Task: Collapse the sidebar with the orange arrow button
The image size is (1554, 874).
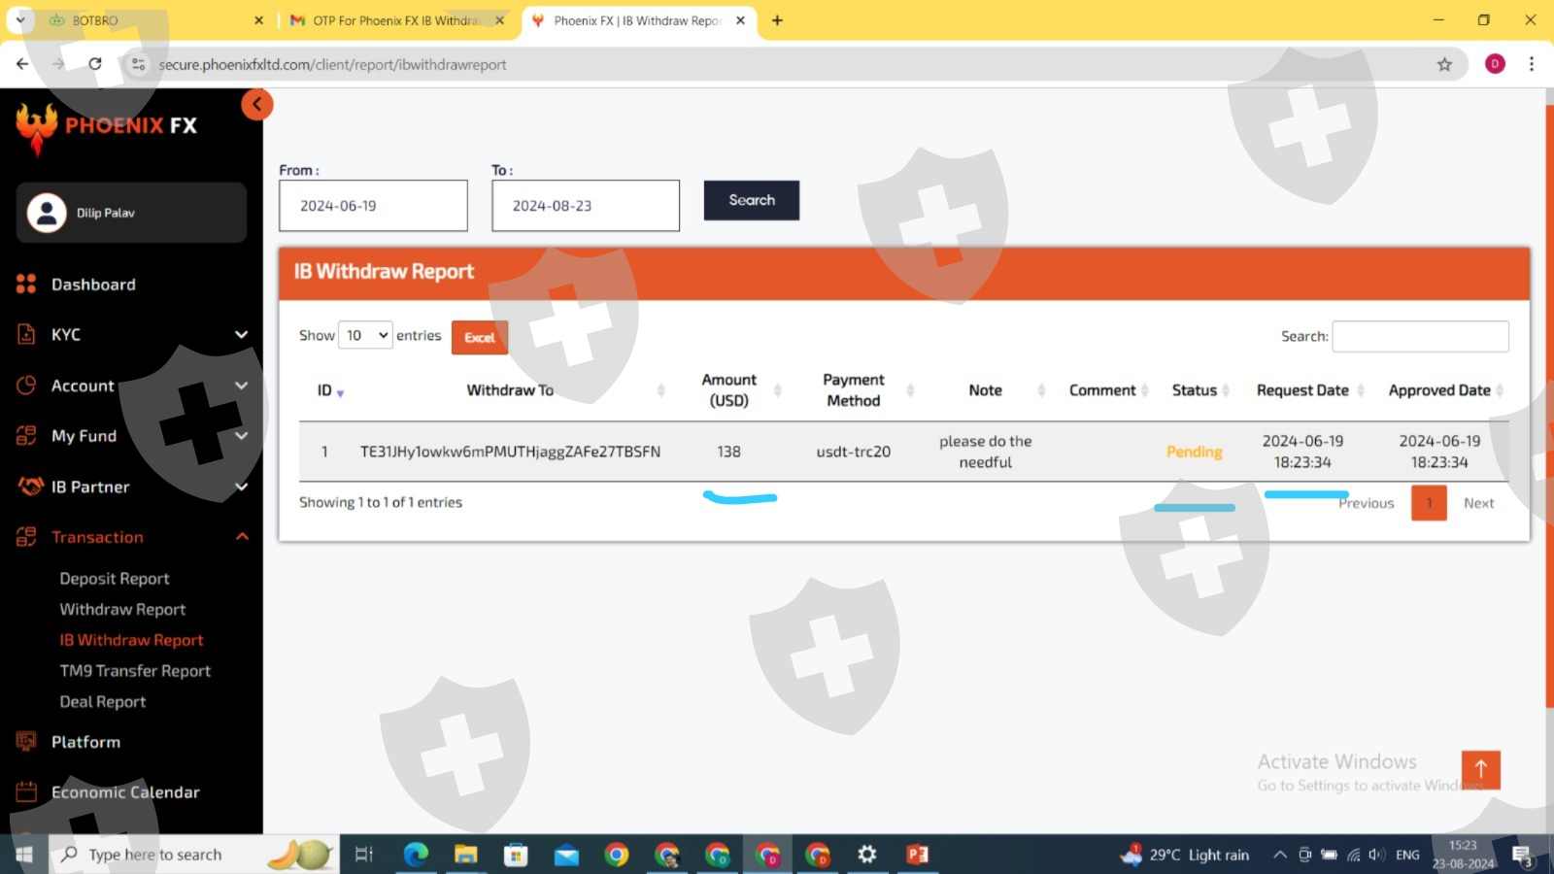Action: click(x=257, y=105)
